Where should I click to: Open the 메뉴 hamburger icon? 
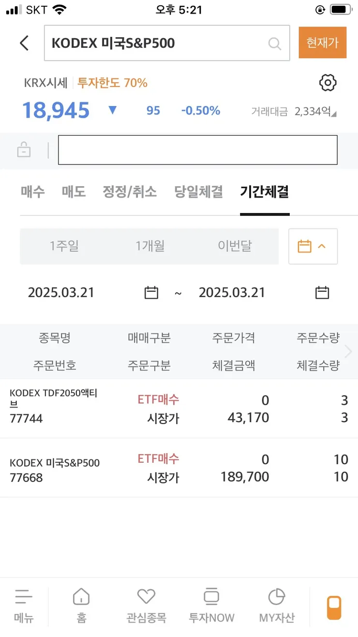tap(24, 597)
